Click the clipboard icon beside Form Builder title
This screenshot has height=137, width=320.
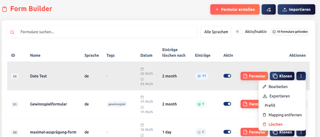click(x=4, y=9)
